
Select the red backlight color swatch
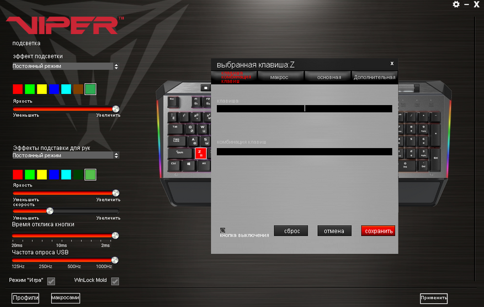pos(18,89)
